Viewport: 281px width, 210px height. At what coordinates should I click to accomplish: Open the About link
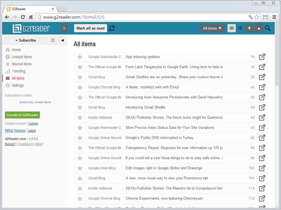39,144
